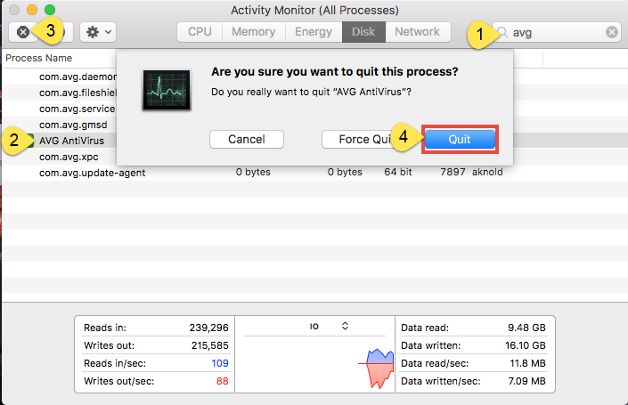Confirm with the blue Quit button
The height and width of the screenshot is (405, 628).
(459, 140)
